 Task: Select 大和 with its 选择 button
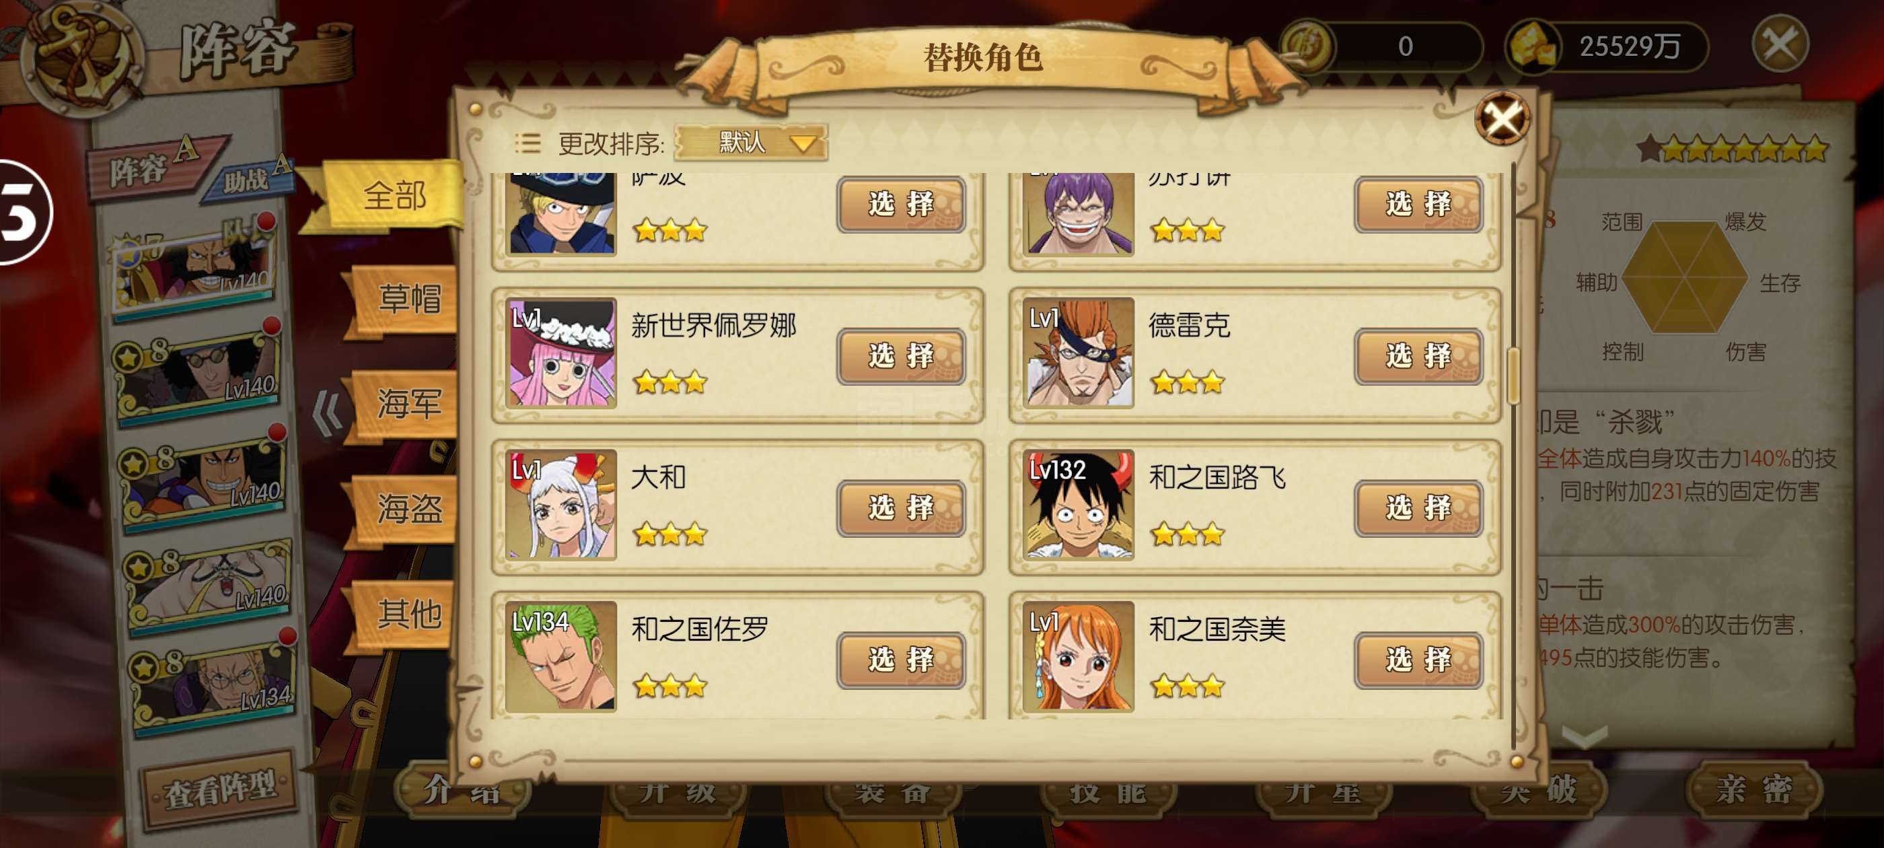(901, 507)
